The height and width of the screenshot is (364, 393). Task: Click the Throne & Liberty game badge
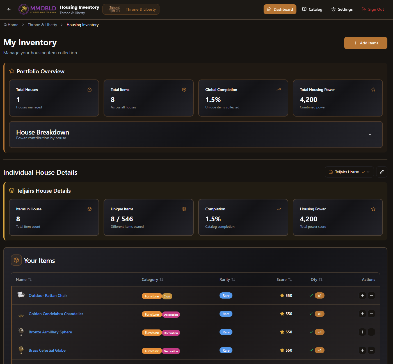tap(131, 9)
